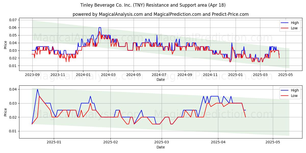The height and width of the screenshot is (153, 306).
Task: Click 'Low' in the bottom chart legend
Action: tap(294, 96)
